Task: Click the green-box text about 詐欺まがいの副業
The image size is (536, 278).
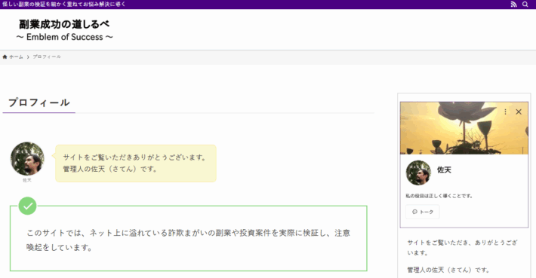Action: pos(188,240)
